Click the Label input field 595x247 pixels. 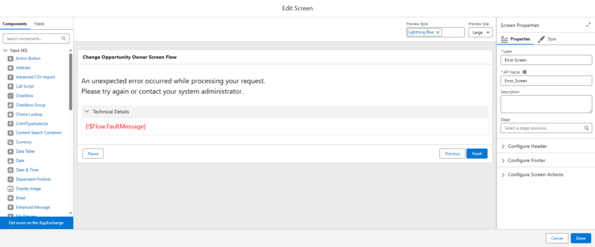[x=546, y=60]
